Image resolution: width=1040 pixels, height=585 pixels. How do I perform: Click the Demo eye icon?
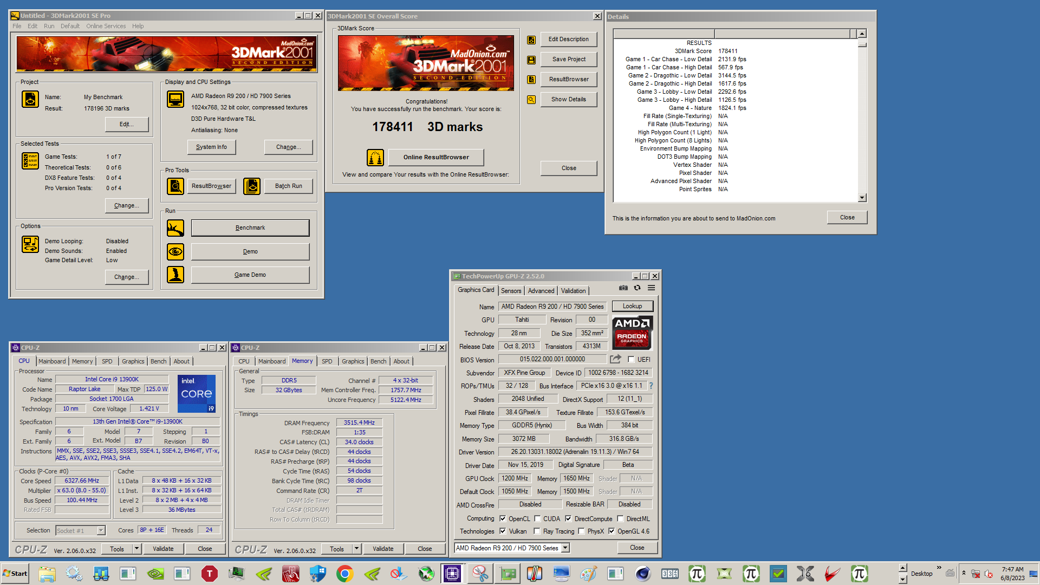(175, 251)
